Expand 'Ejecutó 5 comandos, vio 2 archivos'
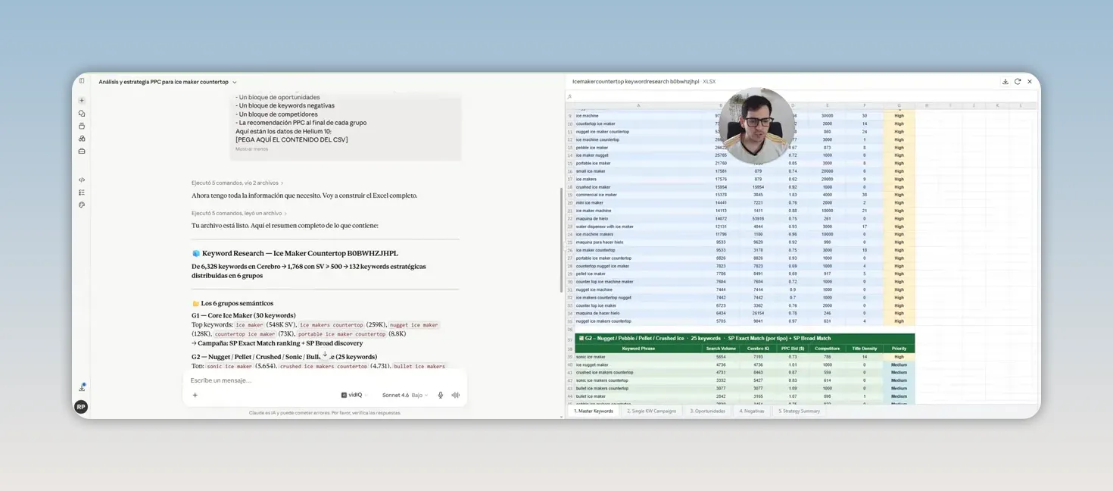This screenshot has height=491, width=1113. pyautogui.click(x=237, y=183)
